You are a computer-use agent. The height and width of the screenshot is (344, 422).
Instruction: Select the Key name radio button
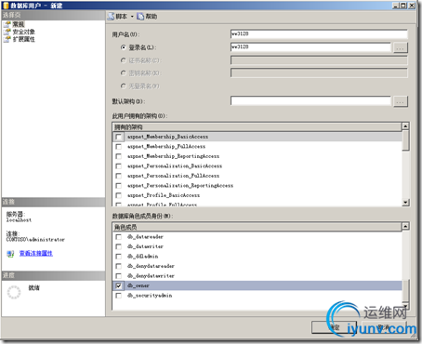(x=124, y=73)
